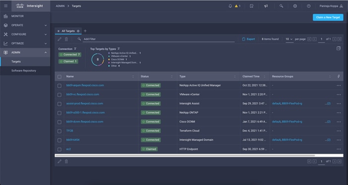Check the box for bb09-a300-1.flexpod.cisco.com
The width and height of the screenshot is (348, 185).
pos(59,113)
